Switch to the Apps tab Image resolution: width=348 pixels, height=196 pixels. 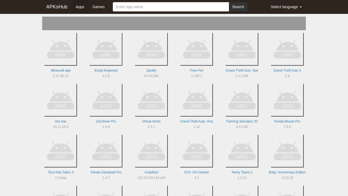pos(80,7)
